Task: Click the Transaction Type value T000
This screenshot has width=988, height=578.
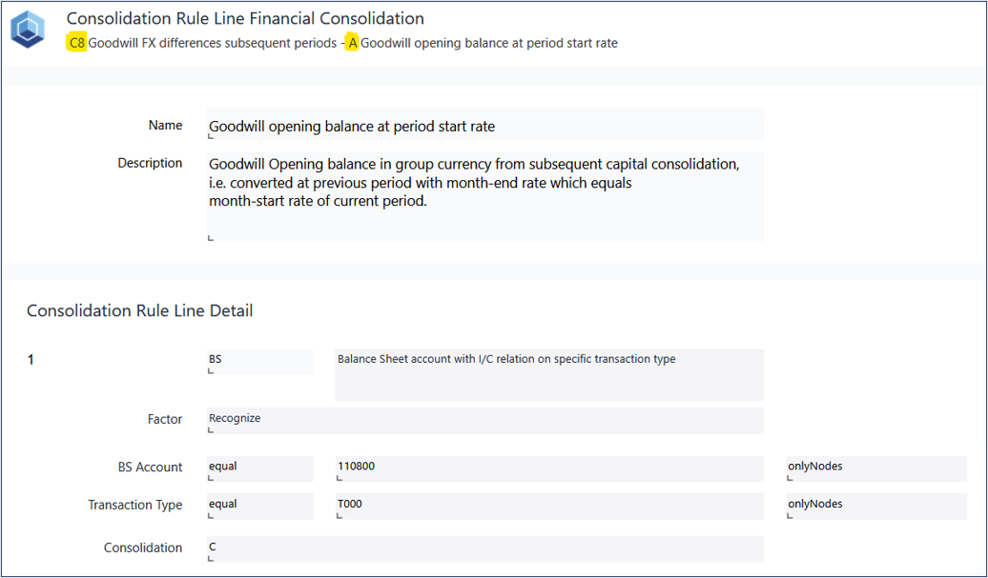Action: click(548, 506)
